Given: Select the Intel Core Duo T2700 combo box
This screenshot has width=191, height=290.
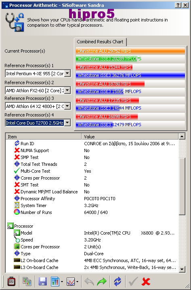Looking at the screenshot, I should click(x=38, y=123).
